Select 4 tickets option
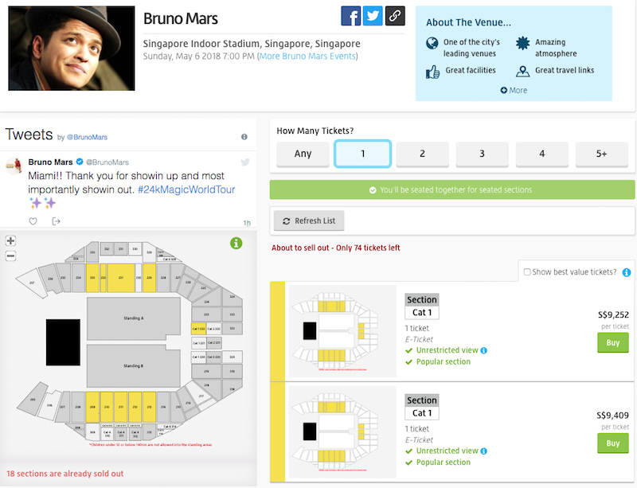The width and height of the screenshot is (637, 488). pyautogui.click(x=541, y=154)
